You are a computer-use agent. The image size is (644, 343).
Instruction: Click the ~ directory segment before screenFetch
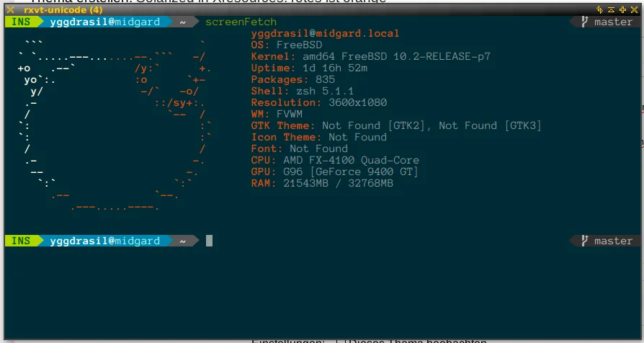(183, 22)
